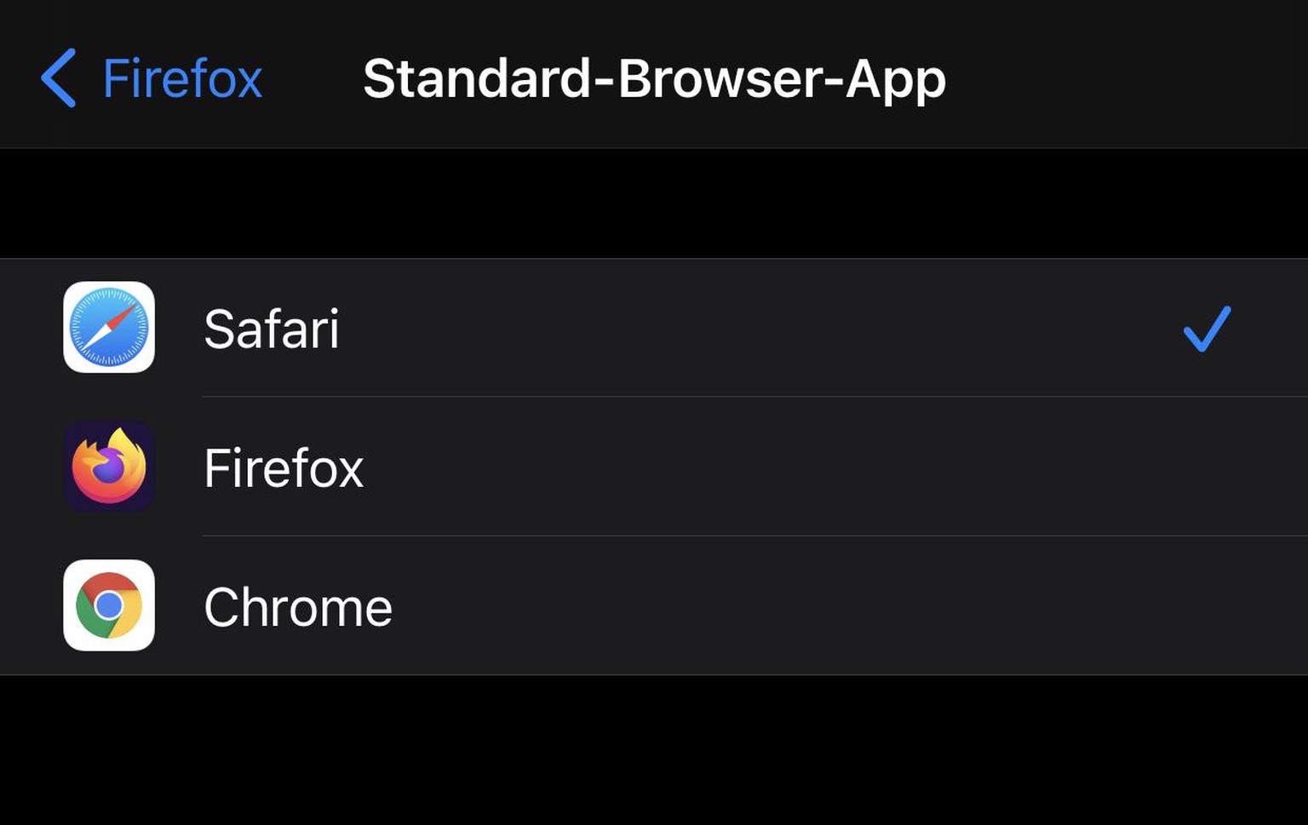Click the Standard-Browser-App page title
Image resolution: width=1308 pixels, height=825 pixels.
[x=654, y=79]
